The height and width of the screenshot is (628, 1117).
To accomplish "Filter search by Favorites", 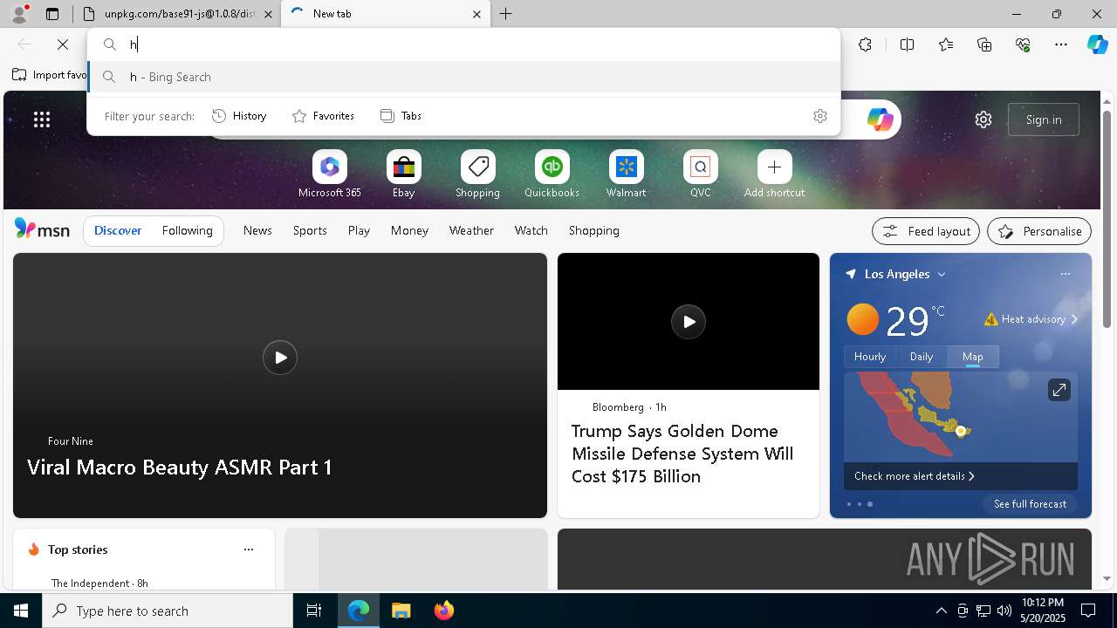I will click(323, 116).
